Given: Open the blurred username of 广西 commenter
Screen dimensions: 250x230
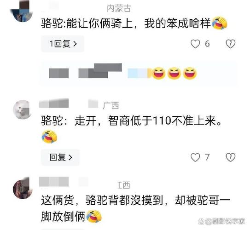Looking at the screenshot, I should tap(54, 103).
